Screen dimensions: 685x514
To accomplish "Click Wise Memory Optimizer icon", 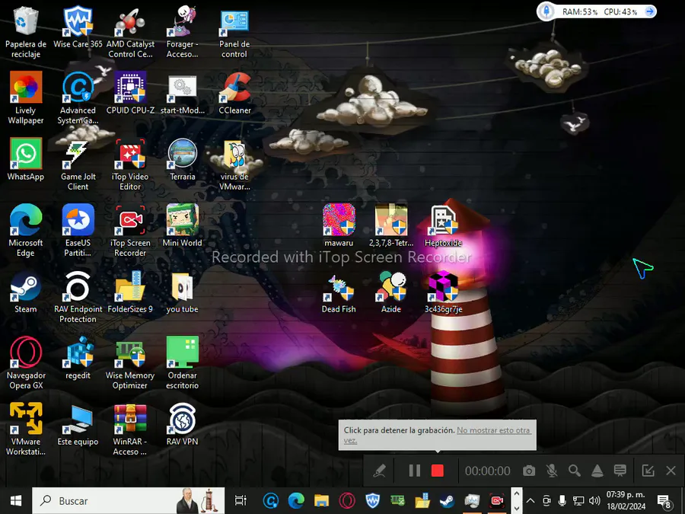I will pos(130,363).
